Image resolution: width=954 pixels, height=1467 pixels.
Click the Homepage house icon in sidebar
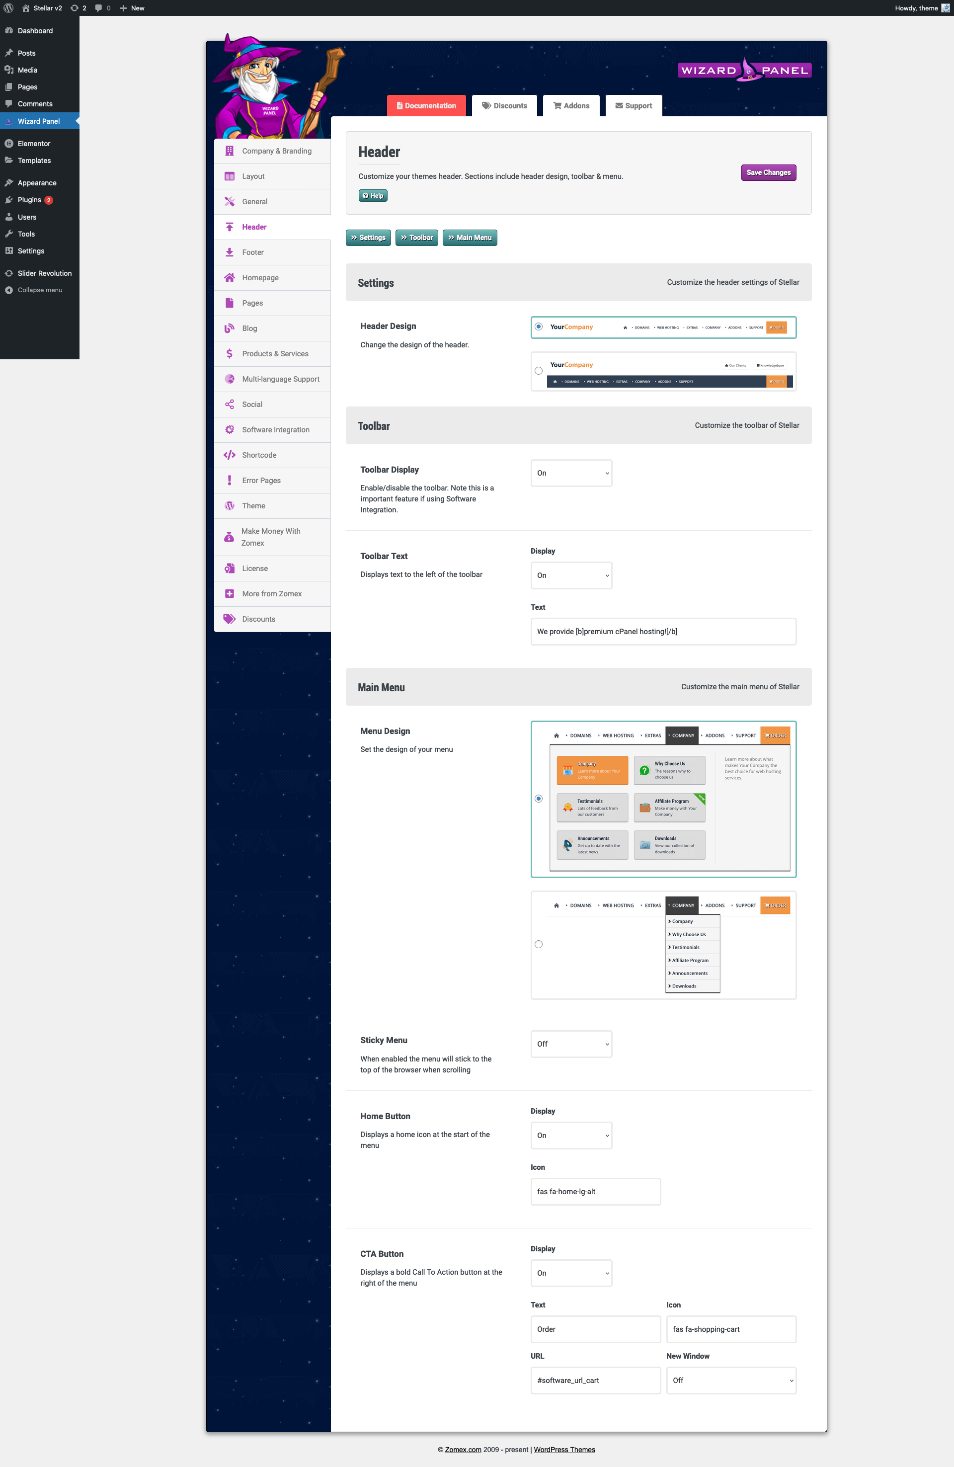click(229, 277)
